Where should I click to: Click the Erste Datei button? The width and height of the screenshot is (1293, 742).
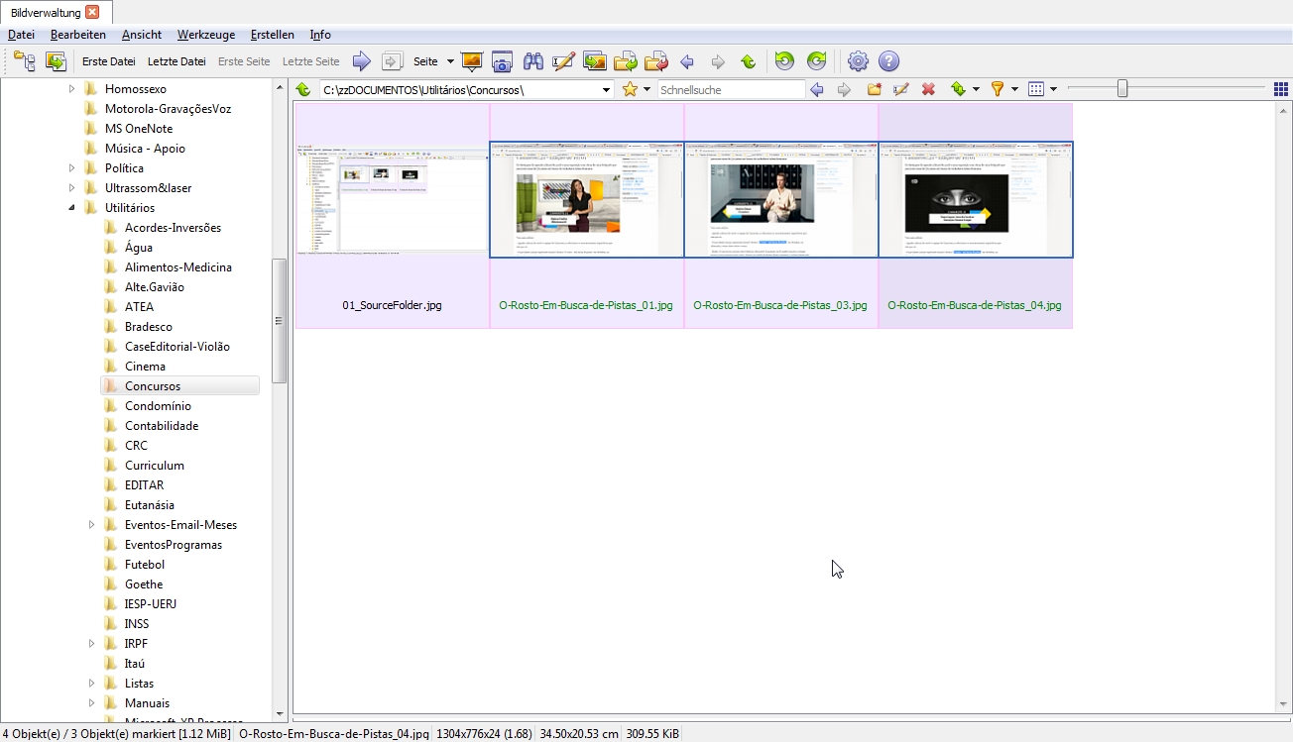point(109,61)
